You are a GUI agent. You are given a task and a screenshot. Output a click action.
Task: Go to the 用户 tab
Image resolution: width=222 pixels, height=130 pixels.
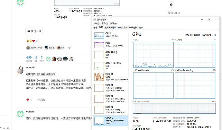tap(125, 27)
